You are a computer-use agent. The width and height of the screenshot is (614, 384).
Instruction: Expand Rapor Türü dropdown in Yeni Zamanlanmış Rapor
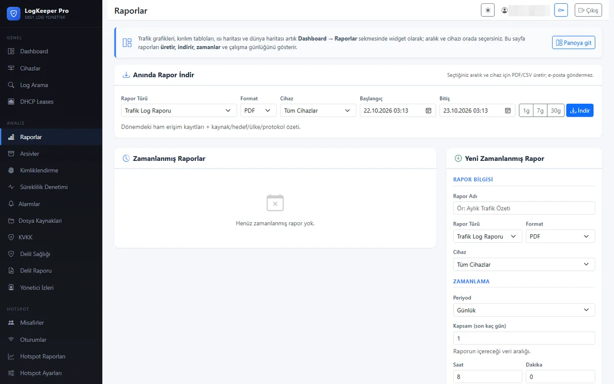(x=487, y=236)
